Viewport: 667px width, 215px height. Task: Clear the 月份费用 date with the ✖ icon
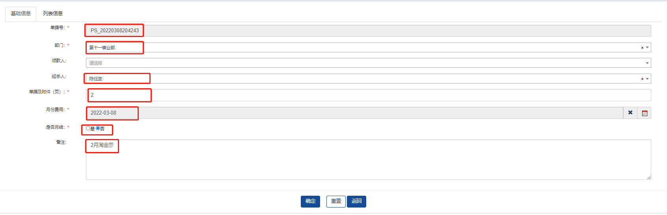click(630, 113)
